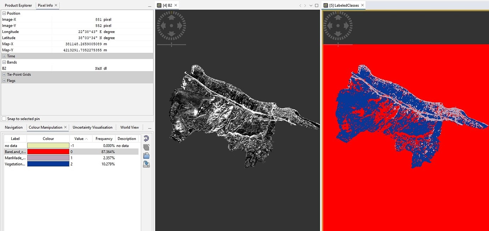Open the ManMade colour swatch
Image resolution: width=489 pixels, height=231 pixels.
(x=48, y=158)
